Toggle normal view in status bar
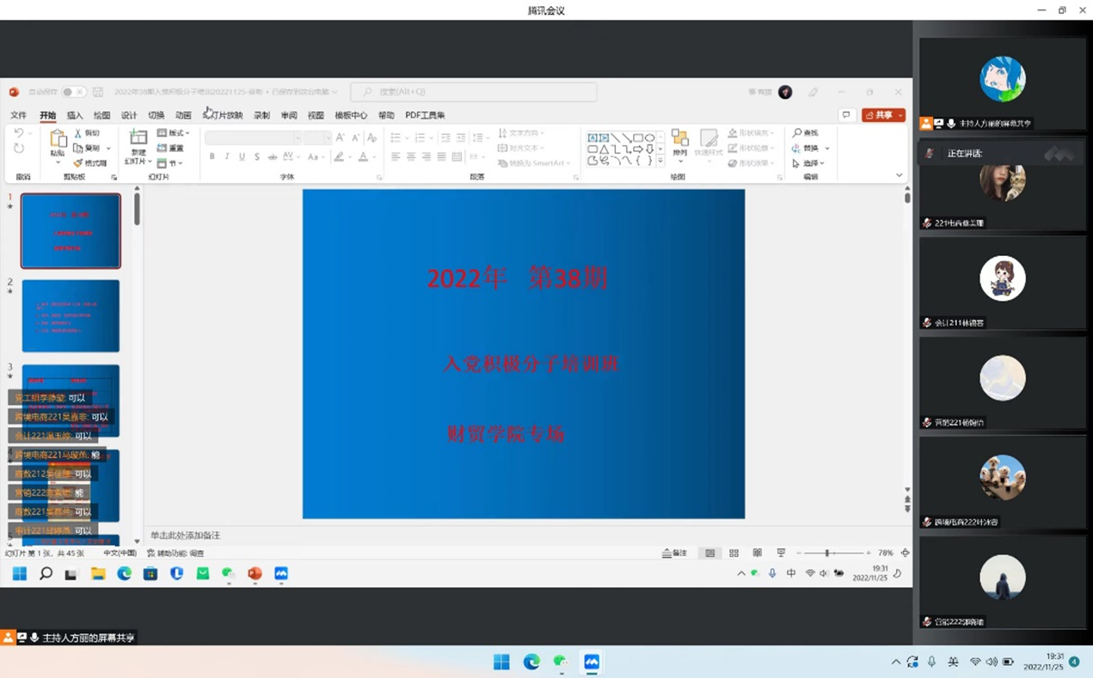 tap(710, 553)
